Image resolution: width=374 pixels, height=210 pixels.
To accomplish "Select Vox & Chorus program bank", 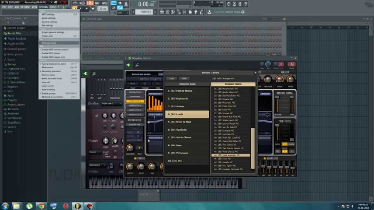I will point(187,137).
